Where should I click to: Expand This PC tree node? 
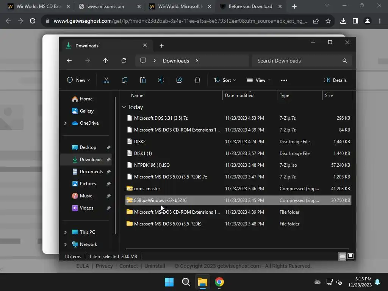click(x=65, y=232)
